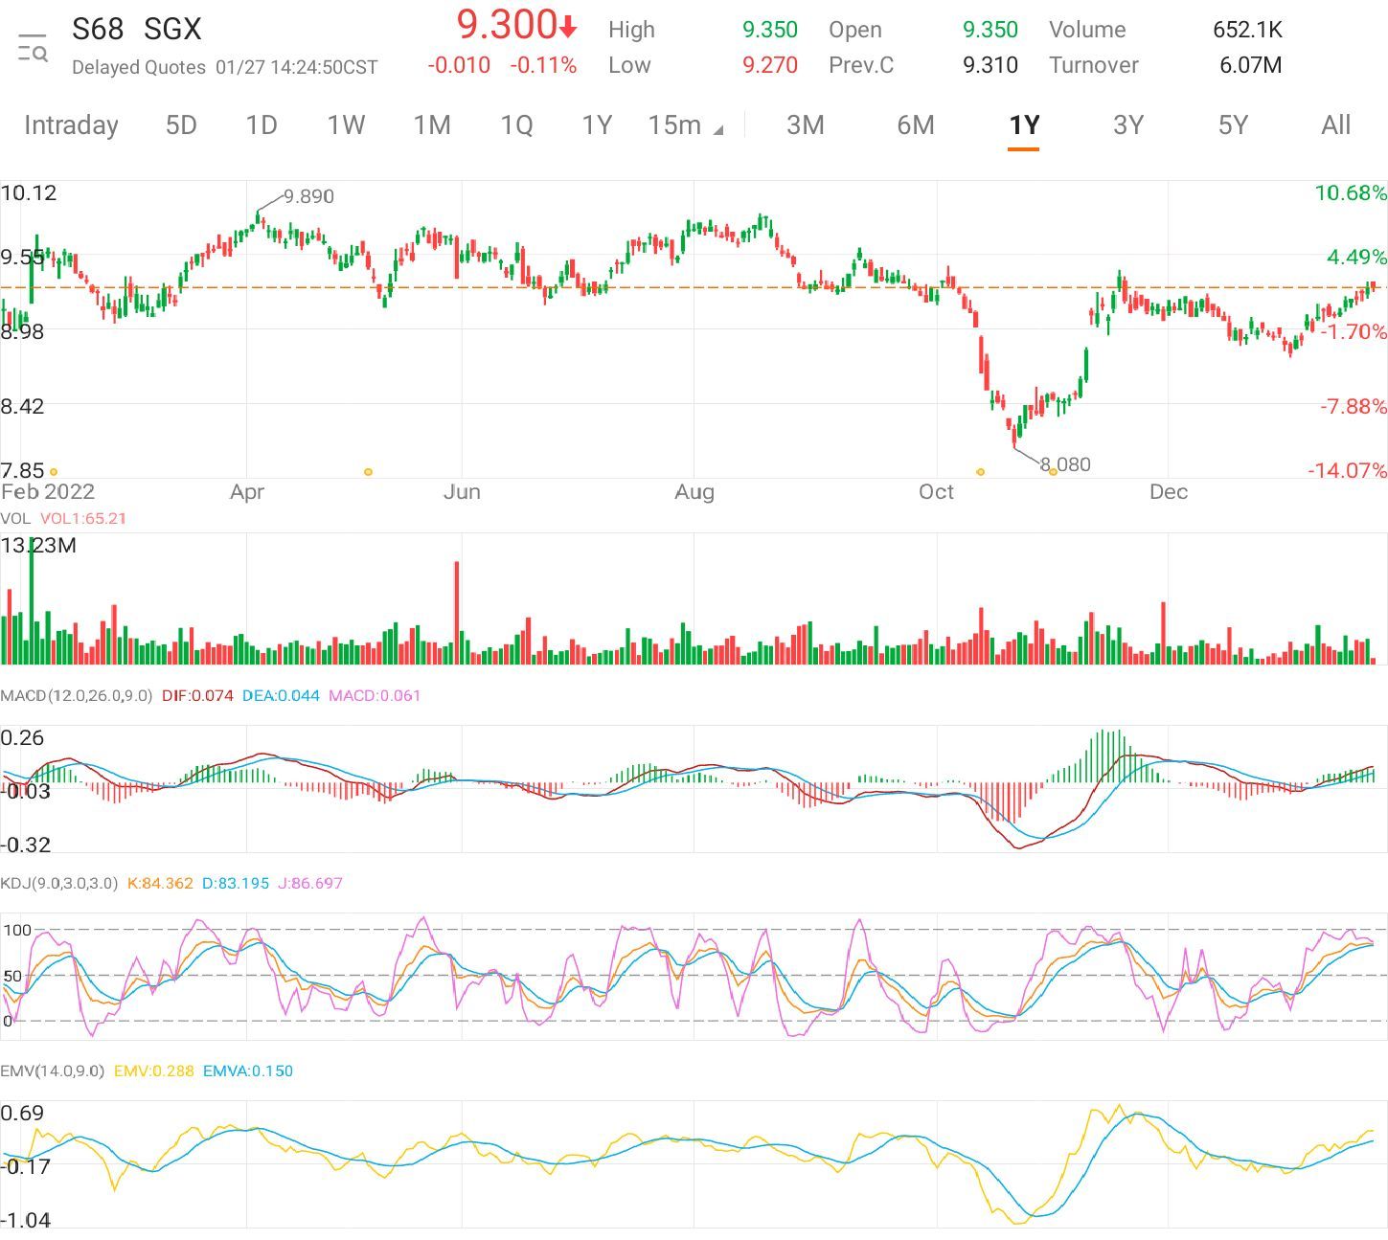Tap the DIF:0.074 value
This screenshot has height=1240, width=1388.
197,695
